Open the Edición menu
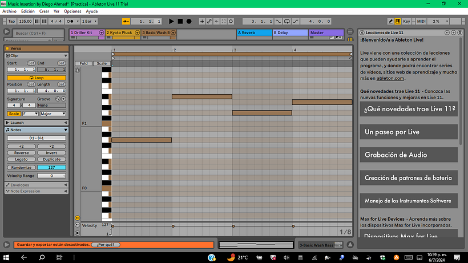This screenshot has height=263, width=468. [28, 11]
